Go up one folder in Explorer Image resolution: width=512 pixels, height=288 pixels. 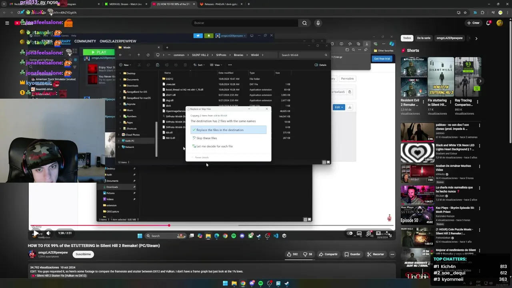138,55
